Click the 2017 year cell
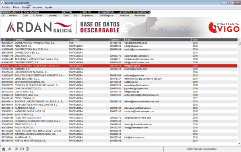The width and height of the screenshot is (241, 152). (x=195, y=98)
